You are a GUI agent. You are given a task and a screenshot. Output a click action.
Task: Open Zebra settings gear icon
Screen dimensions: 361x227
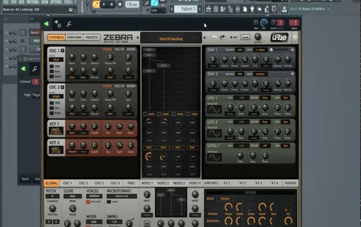[295, 38]
